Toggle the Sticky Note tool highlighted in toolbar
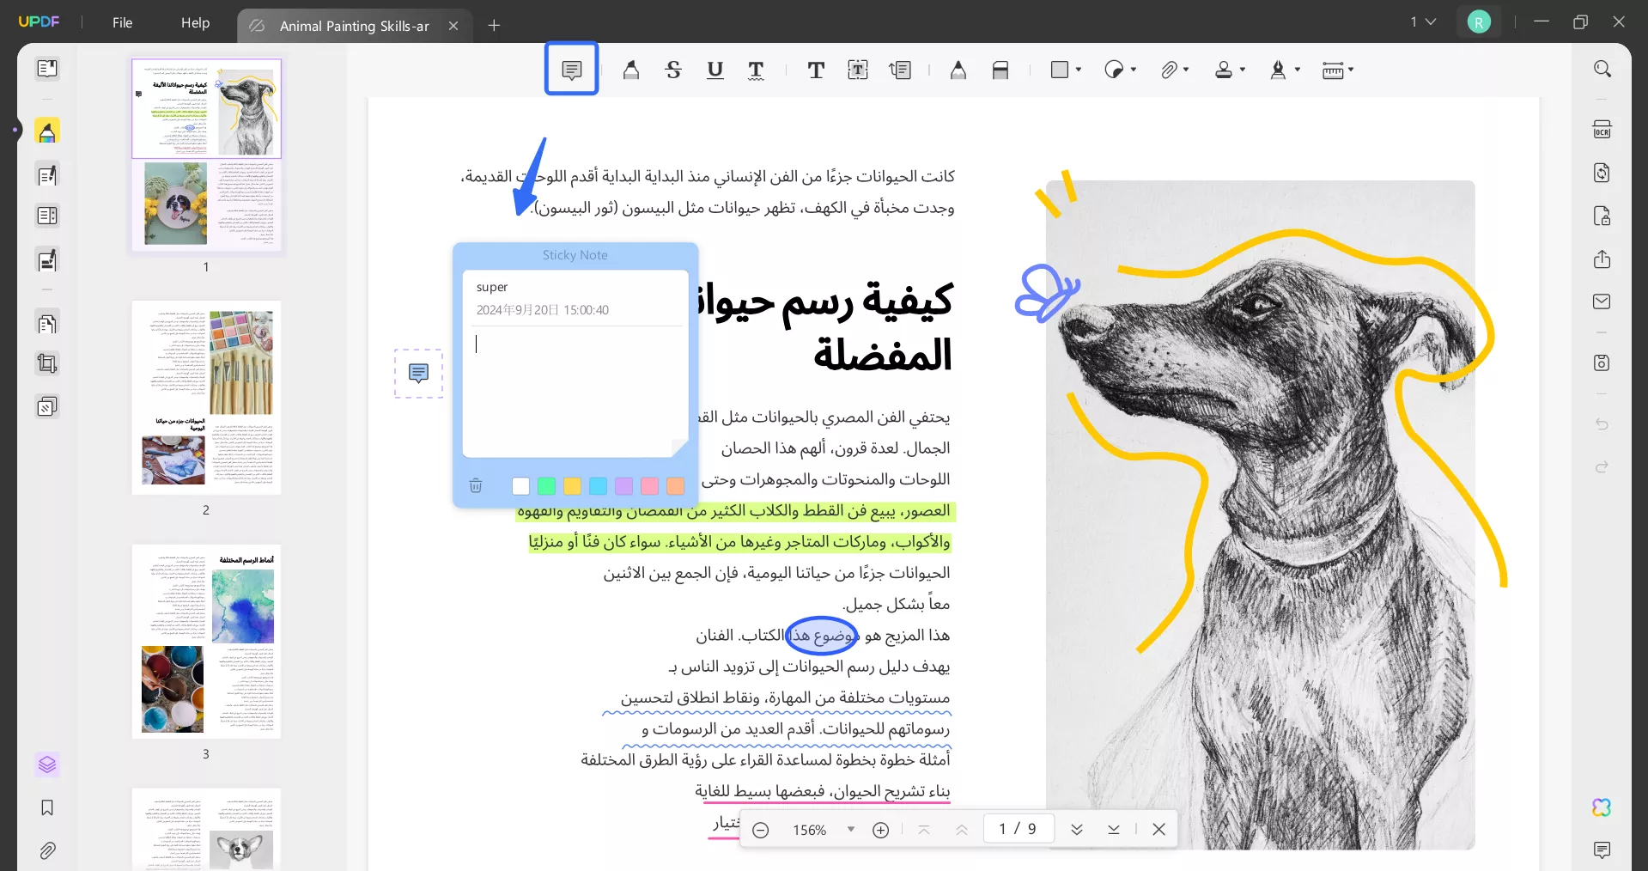 tap(571, 69)
